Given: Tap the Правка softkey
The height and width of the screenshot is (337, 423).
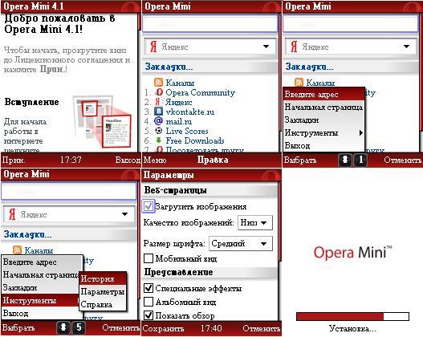Looking at the screenshot, I should tap(213, 160).
